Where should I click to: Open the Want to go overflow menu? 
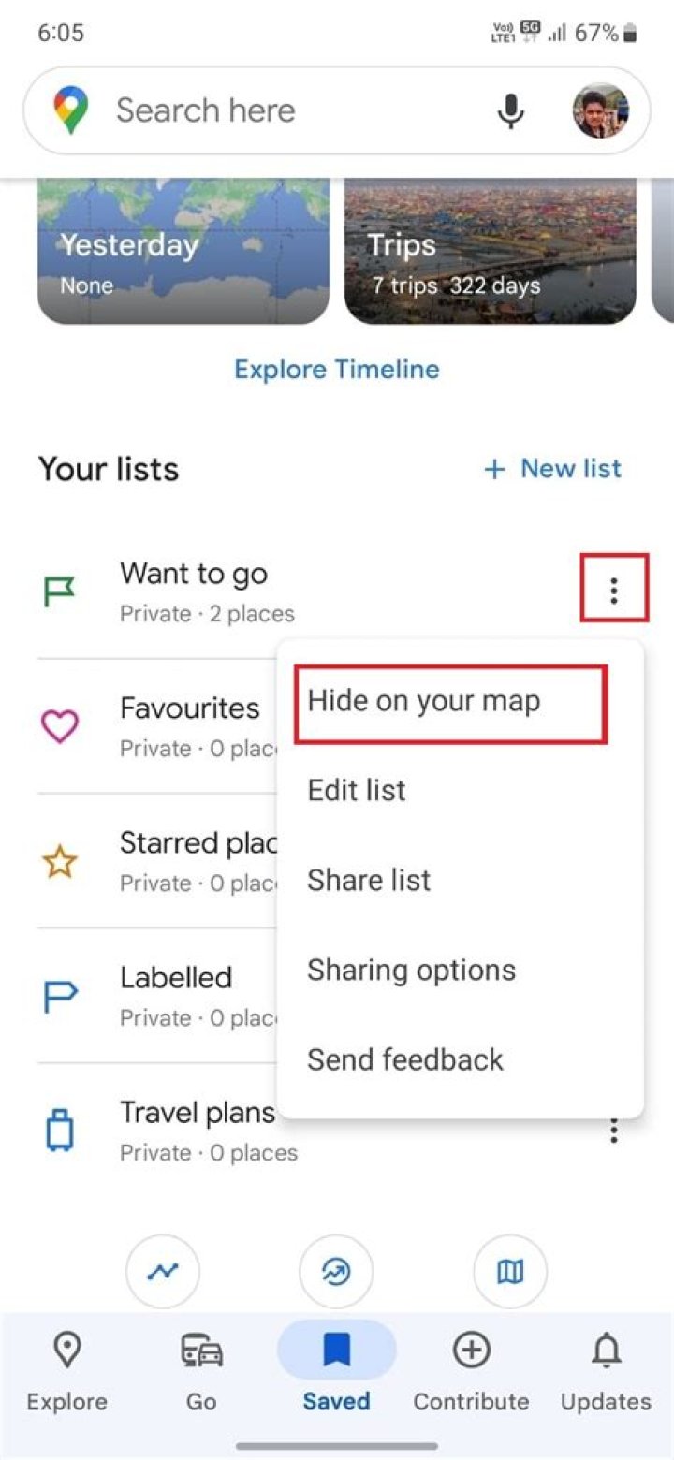(x=613, y=590)
